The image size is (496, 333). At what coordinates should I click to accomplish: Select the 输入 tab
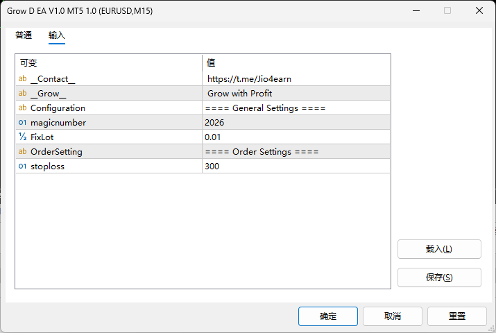[57, 35]
